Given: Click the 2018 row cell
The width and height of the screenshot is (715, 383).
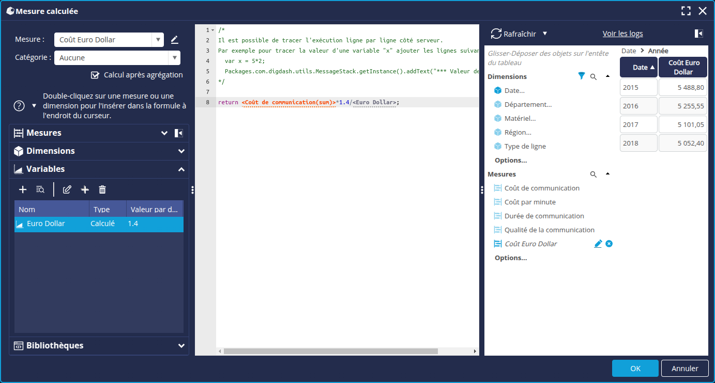Looking at the screenshot, I should 638,143.
